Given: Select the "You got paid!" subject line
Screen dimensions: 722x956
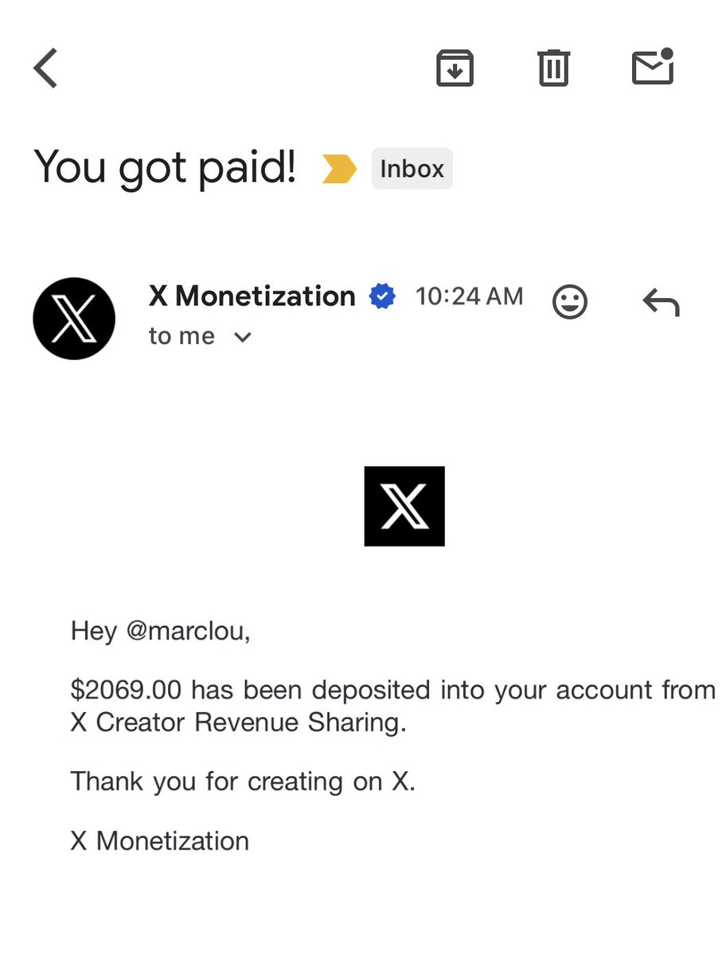Looking at the screenshot, I should (166, 168).
